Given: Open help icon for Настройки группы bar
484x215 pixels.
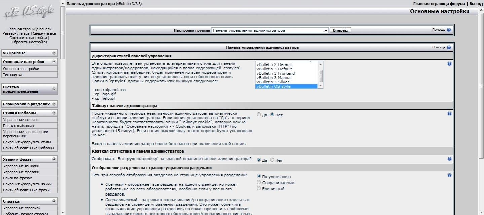Looking at the screenshot, I should [449, 30].
